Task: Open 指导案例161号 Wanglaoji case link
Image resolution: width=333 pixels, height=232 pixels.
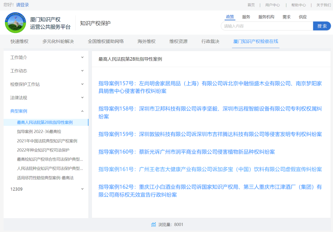Action: pos(210,169)
